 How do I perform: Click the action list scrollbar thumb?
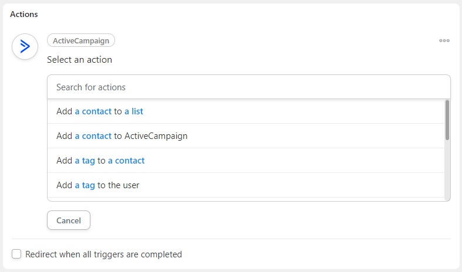(447, 120)
